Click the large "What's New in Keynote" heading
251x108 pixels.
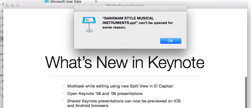tap(125, 62)
